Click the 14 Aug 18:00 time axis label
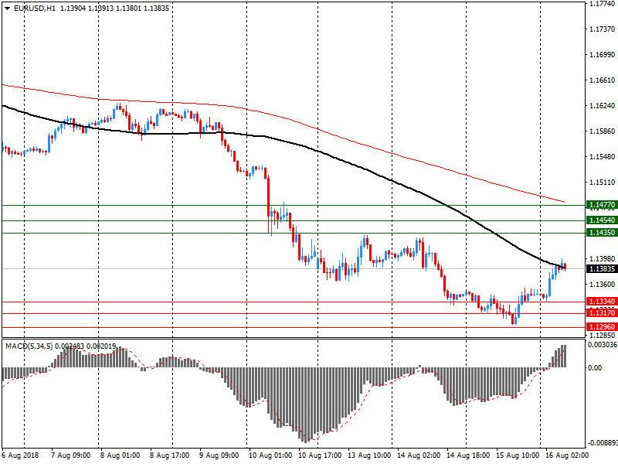Viewport: 618px width, 464px height. point(468,455)
